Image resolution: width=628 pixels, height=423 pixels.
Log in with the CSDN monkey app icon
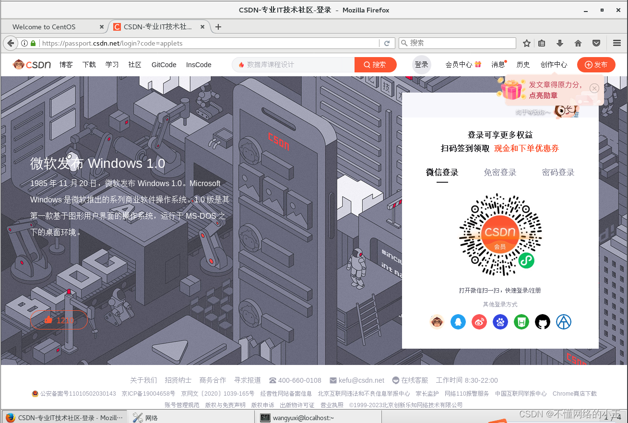(x=437, y=322)
